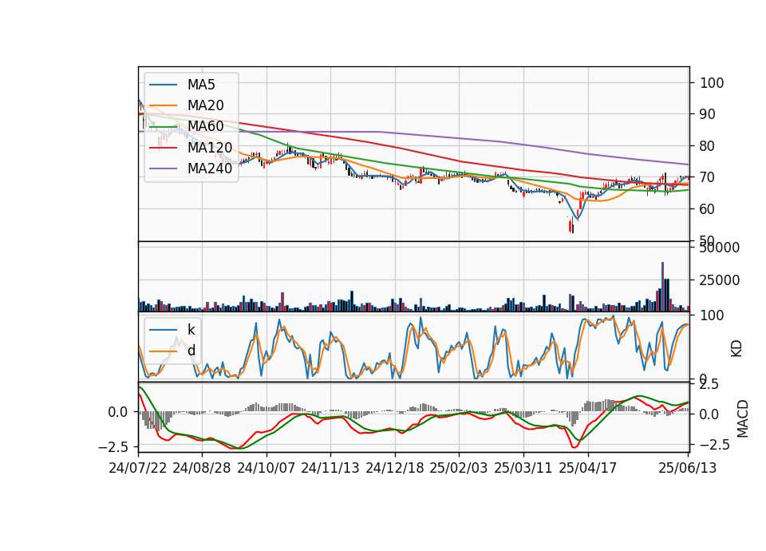This screenshot has height=551, width=766.
Task: Click the MACD axis title
Action: tap(743, 418)
